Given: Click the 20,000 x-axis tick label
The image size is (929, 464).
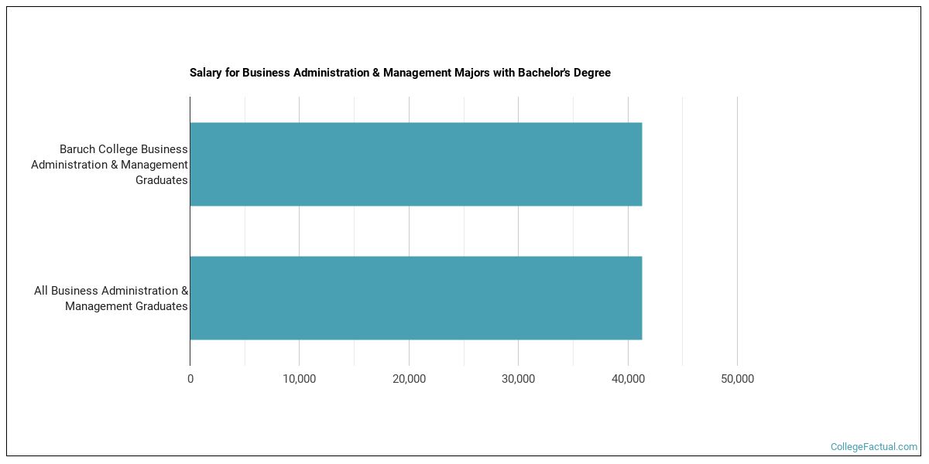Looking at the screenshot, I should [409, 379].
